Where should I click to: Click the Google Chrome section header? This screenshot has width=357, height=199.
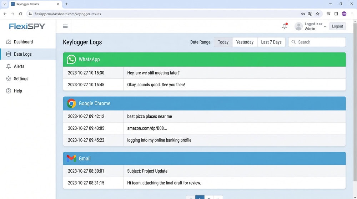pyautogui.click(x=204, y=103)
